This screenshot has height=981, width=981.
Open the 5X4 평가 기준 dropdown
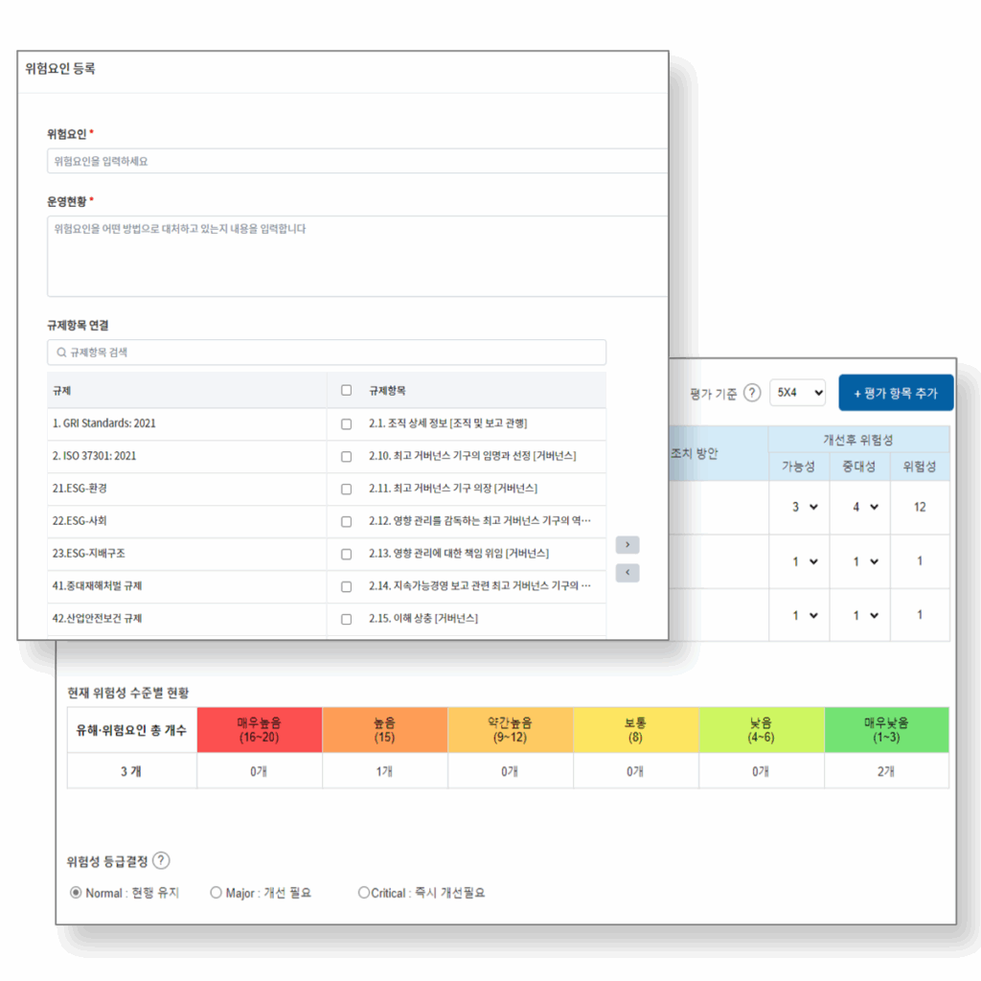(797, 393)
